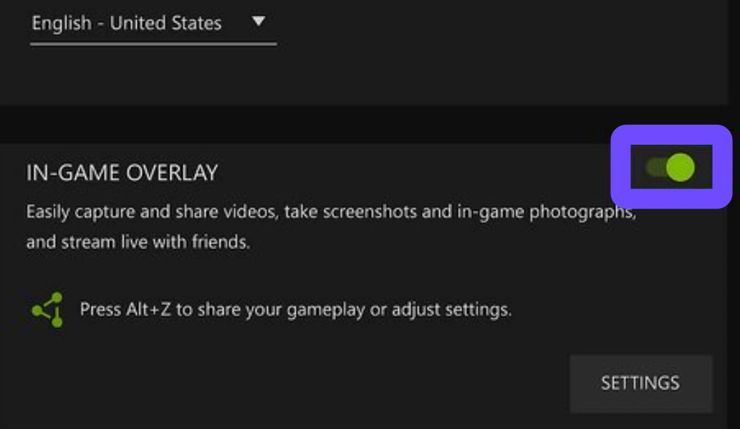Click the dark green track of the overlay switch

point(655,168)
